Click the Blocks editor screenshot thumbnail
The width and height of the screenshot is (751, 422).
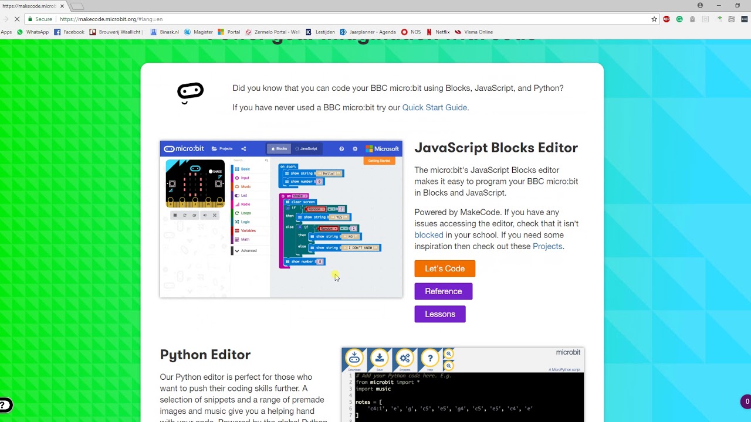point(281,219)
